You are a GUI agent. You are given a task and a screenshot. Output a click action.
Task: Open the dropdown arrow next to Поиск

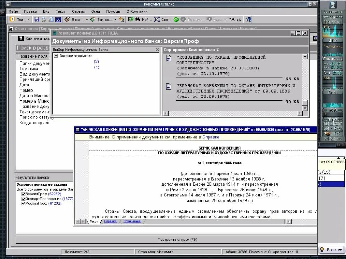click(29, 20)
